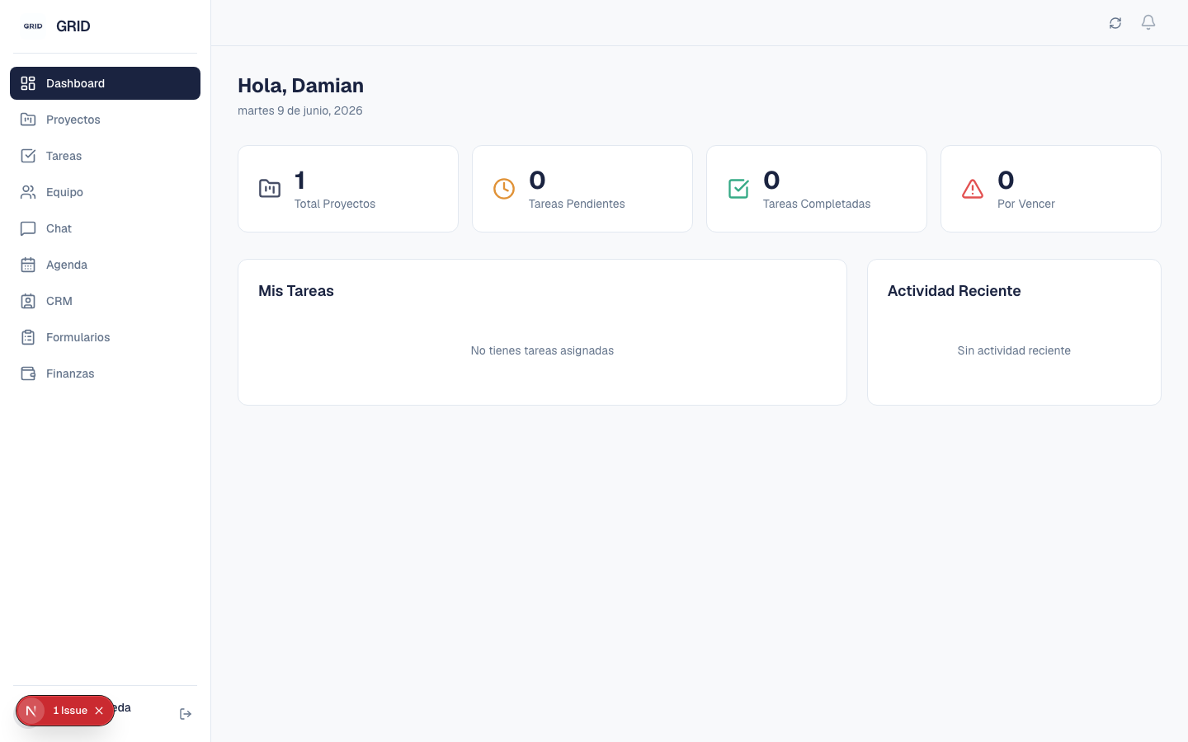This screenshot has height=742, width=1188.
Task: Click the Tareas checkbox icon in sidebar
Action: tap(28, 156)
